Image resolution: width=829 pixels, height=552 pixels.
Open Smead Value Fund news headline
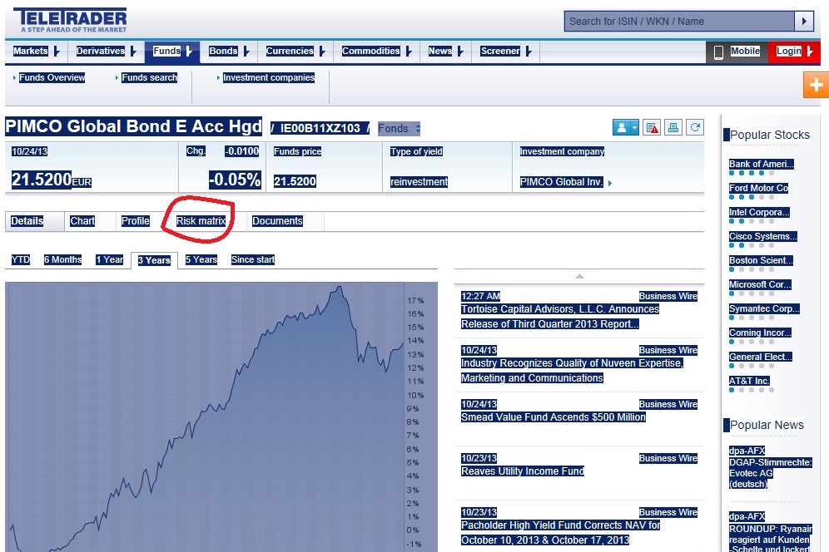tap(553, 417)
